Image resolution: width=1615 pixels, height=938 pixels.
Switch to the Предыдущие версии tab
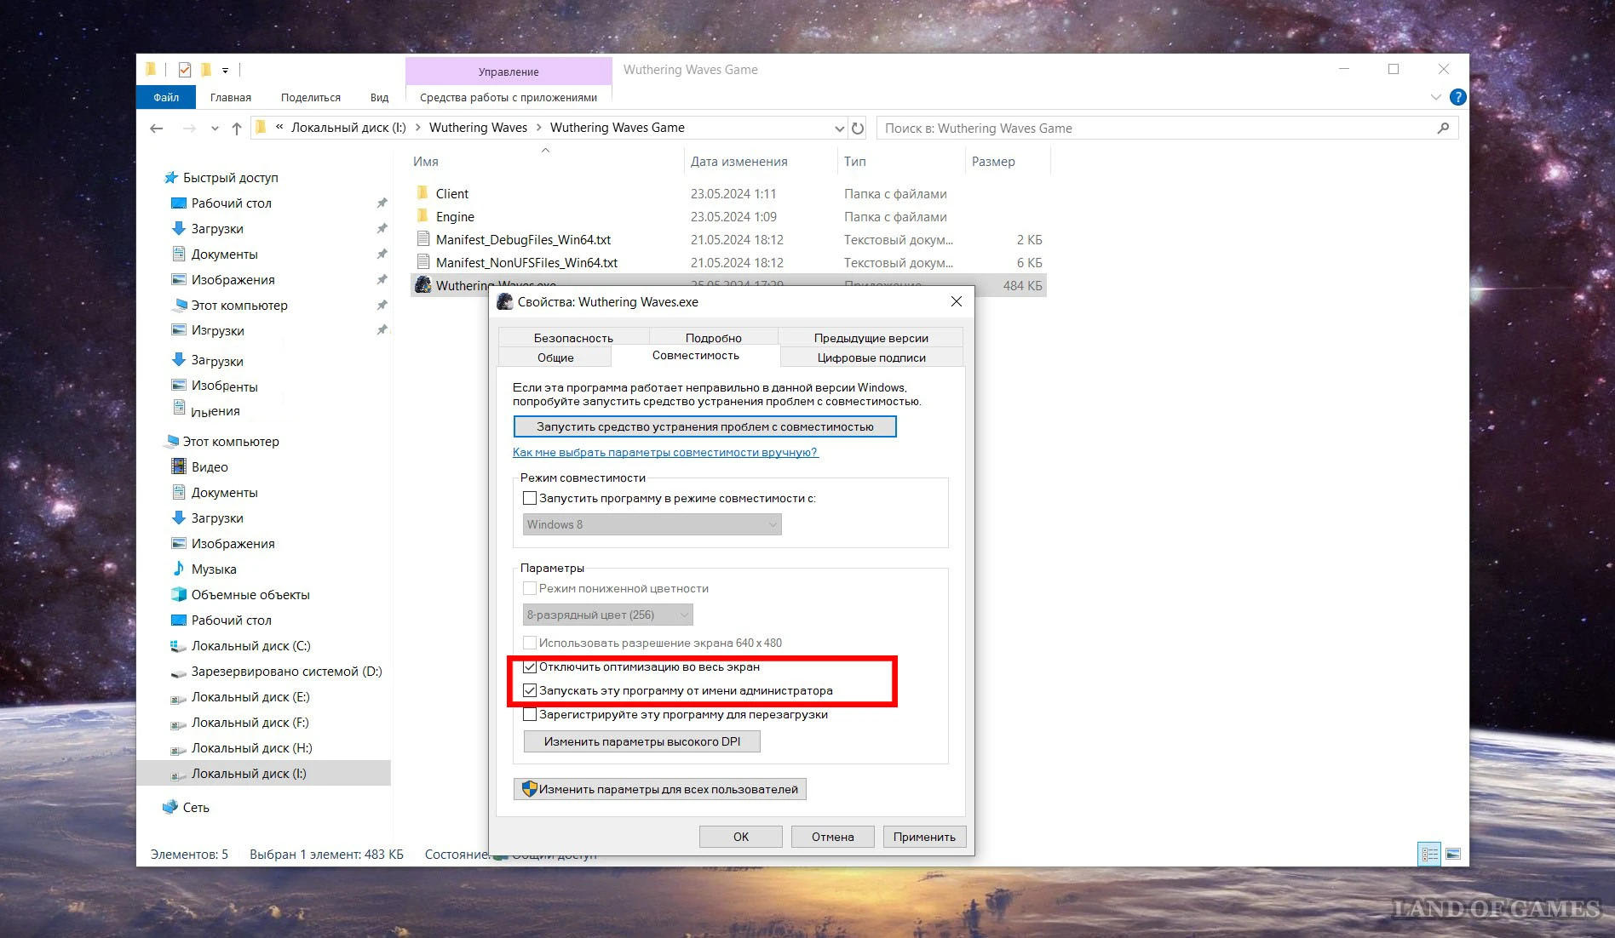click(871, 338)
